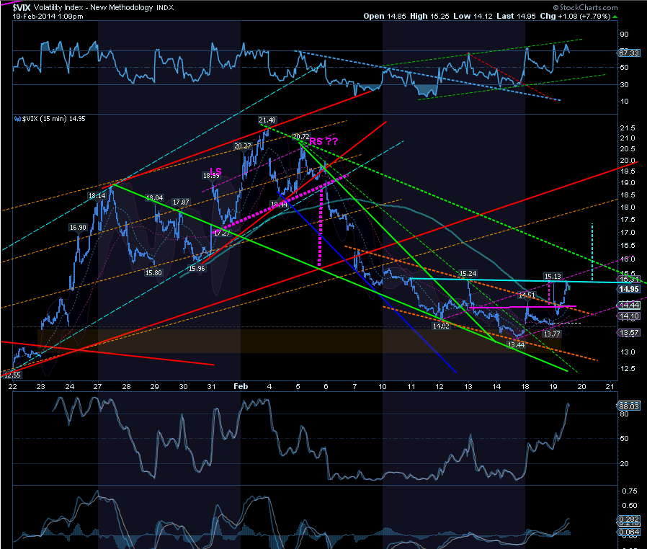This screenshot has height=549, width=647.
Task: Click the 14.10 tag on price axis
Action: coord(629,316)
